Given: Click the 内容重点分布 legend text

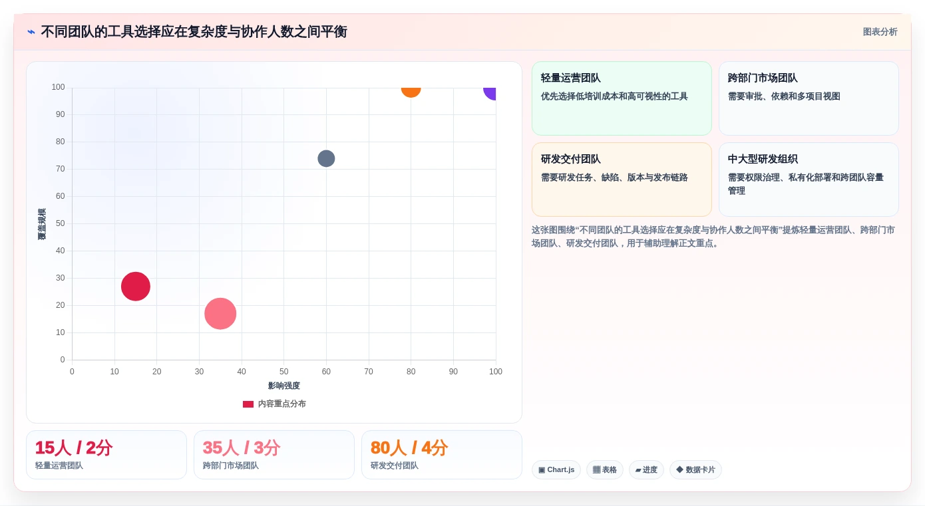Looking at the screenshot, I should (282, 404).
